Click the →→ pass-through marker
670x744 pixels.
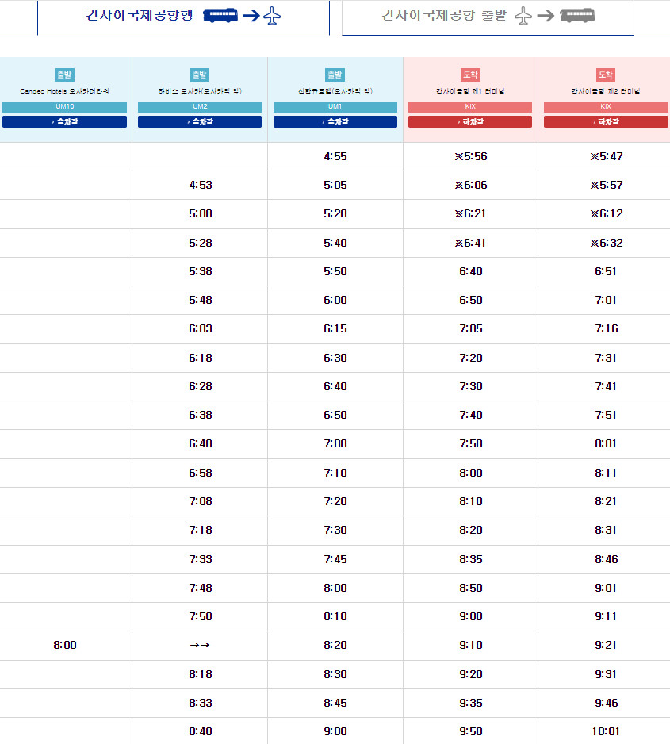click(x=200, y=645)
